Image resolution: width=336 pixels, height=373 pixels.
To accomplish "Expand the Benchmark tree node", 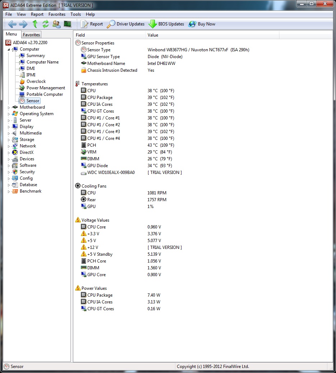I will tap(9, 191).
